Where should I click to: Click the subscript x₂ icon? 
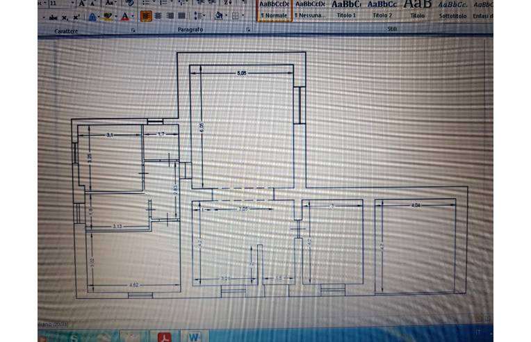point(65,15)
